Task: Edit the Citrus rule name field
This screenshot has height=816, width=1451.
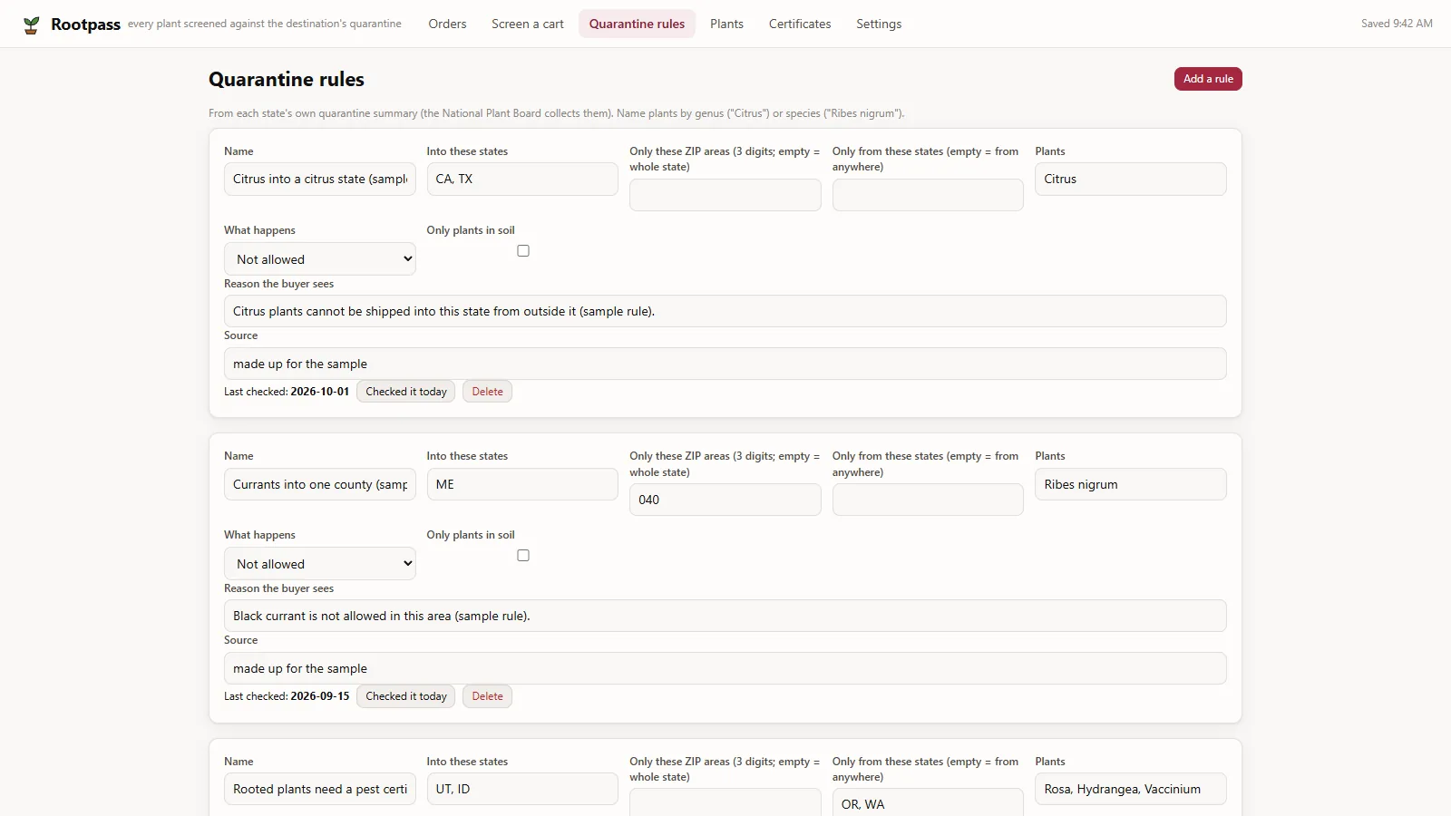Action: [x=320, y=179]
